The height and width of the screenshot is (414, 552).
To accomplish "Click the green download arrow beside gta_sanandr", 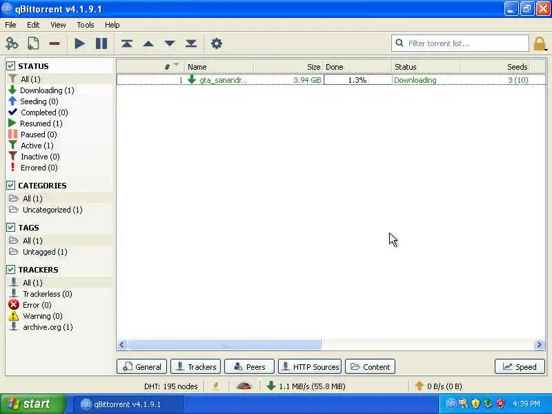I will point(192,79).
